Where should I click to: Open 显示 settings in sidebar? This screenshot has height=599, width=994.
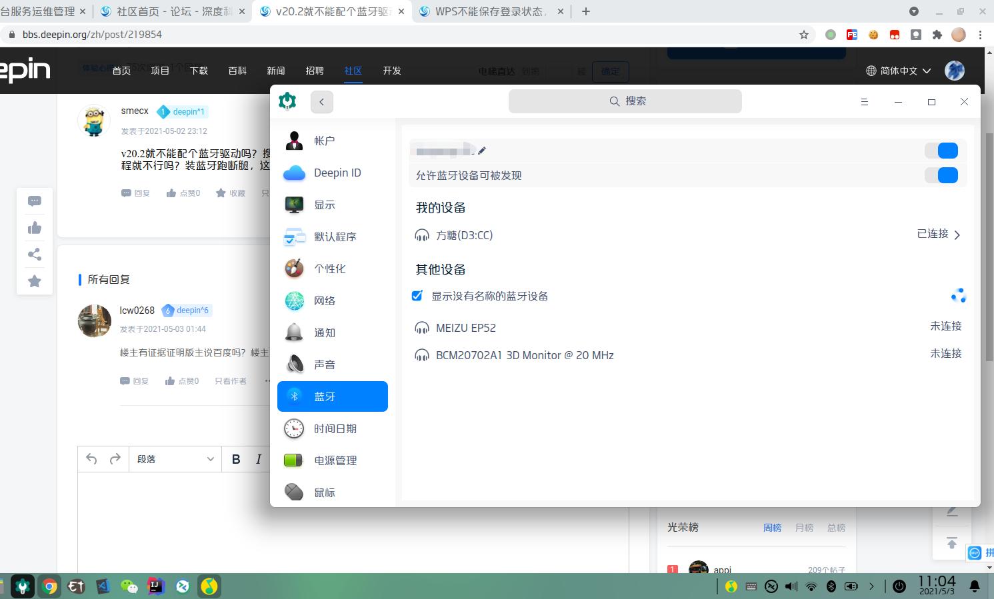point(333,205)
